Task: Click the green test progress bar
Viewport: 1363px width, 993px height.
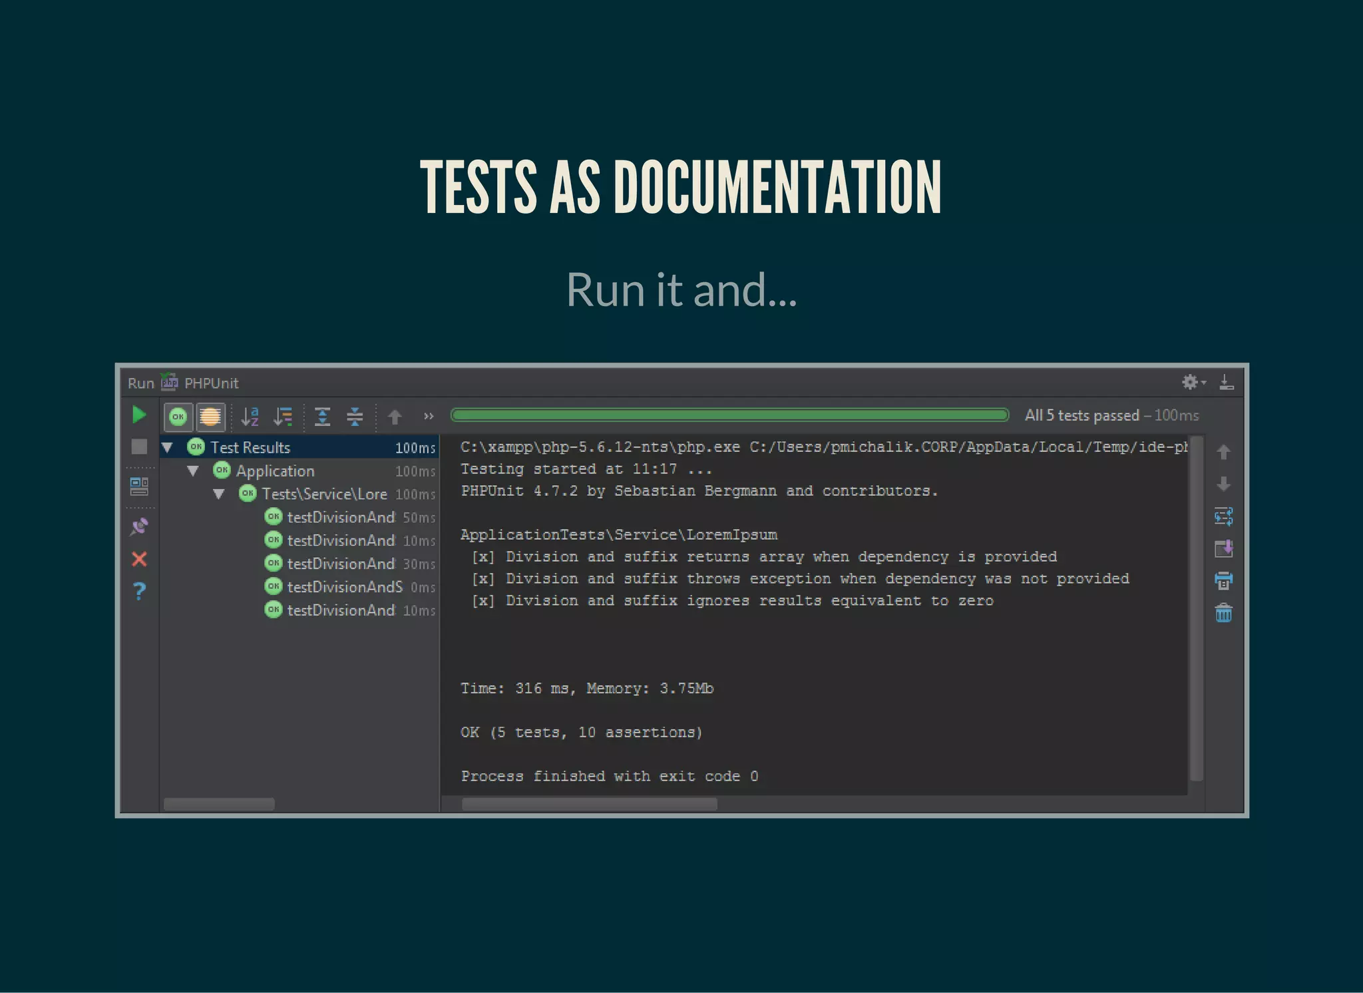Action: (729, 415)
